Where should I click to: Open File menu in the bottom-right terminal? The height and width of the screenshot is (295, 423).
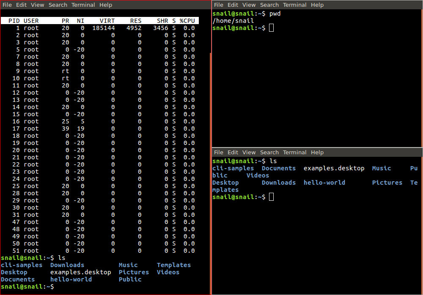(x=219, y=153)
